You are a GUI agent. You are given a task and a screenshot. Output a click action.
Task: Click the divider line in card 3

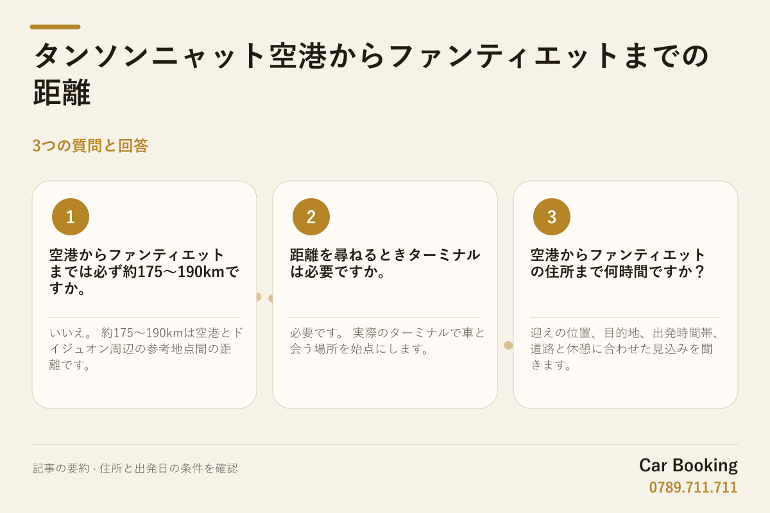[626, 317]
